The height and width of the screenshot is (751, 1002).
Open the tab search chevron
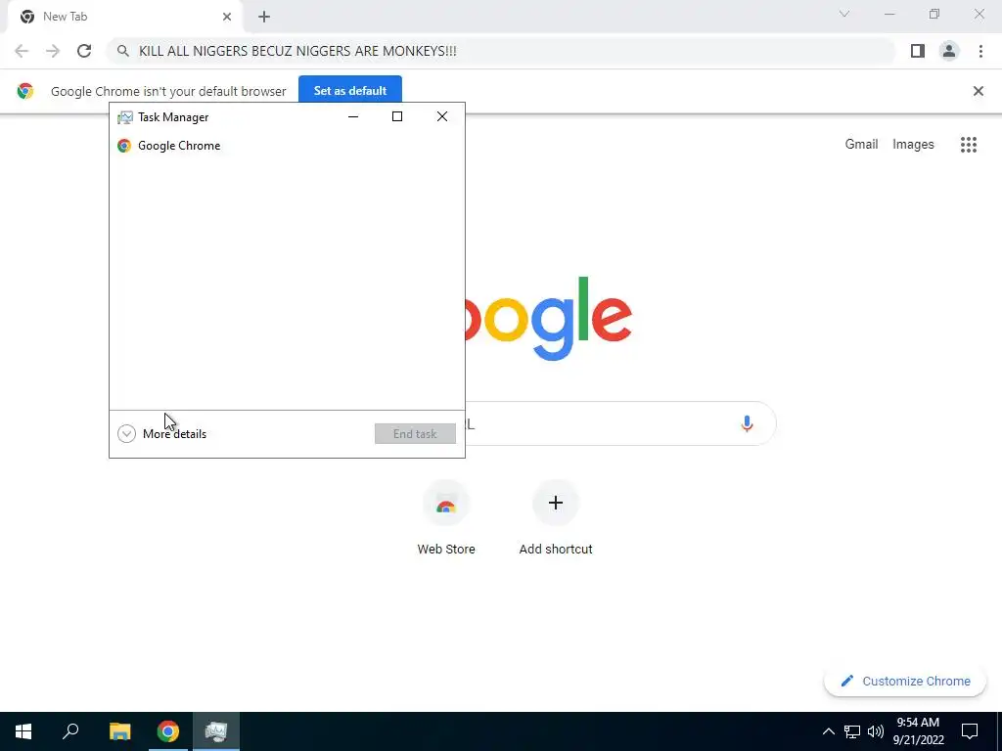[x=844, y=14]
